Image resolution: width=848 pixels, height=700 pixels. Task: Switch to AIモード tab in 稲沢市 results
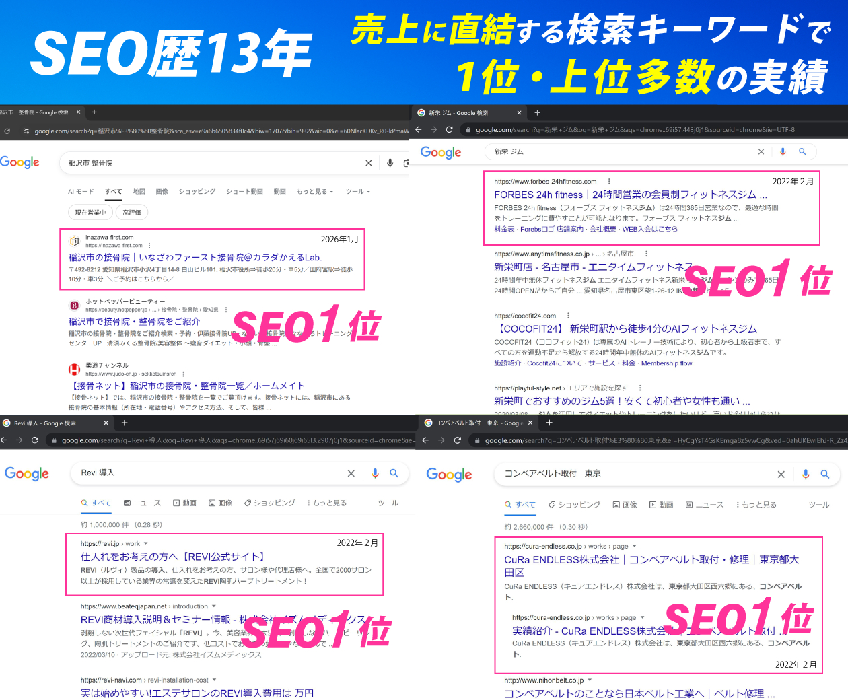81,192
